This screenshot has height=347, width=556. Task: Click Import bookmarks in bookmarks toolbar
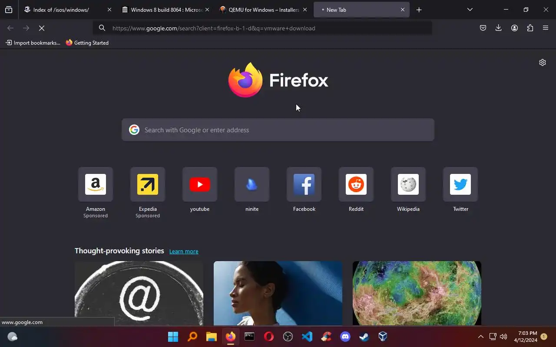[33, 43]
